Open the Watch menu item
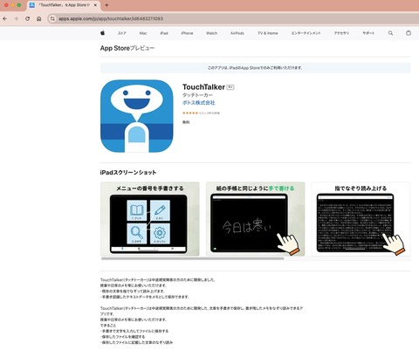Screen dimensions: 419x350 211,33
